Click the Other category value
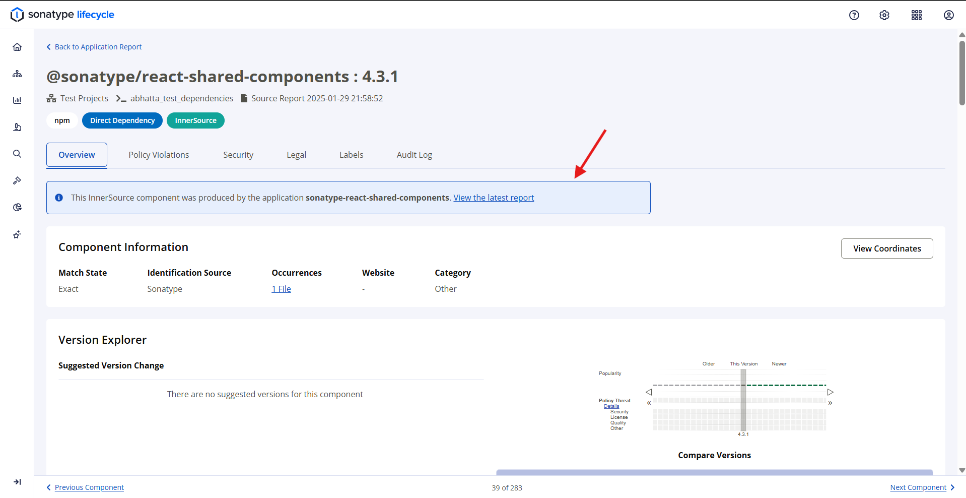Viewport: 966px width, 498px height. tap(446, 289)
